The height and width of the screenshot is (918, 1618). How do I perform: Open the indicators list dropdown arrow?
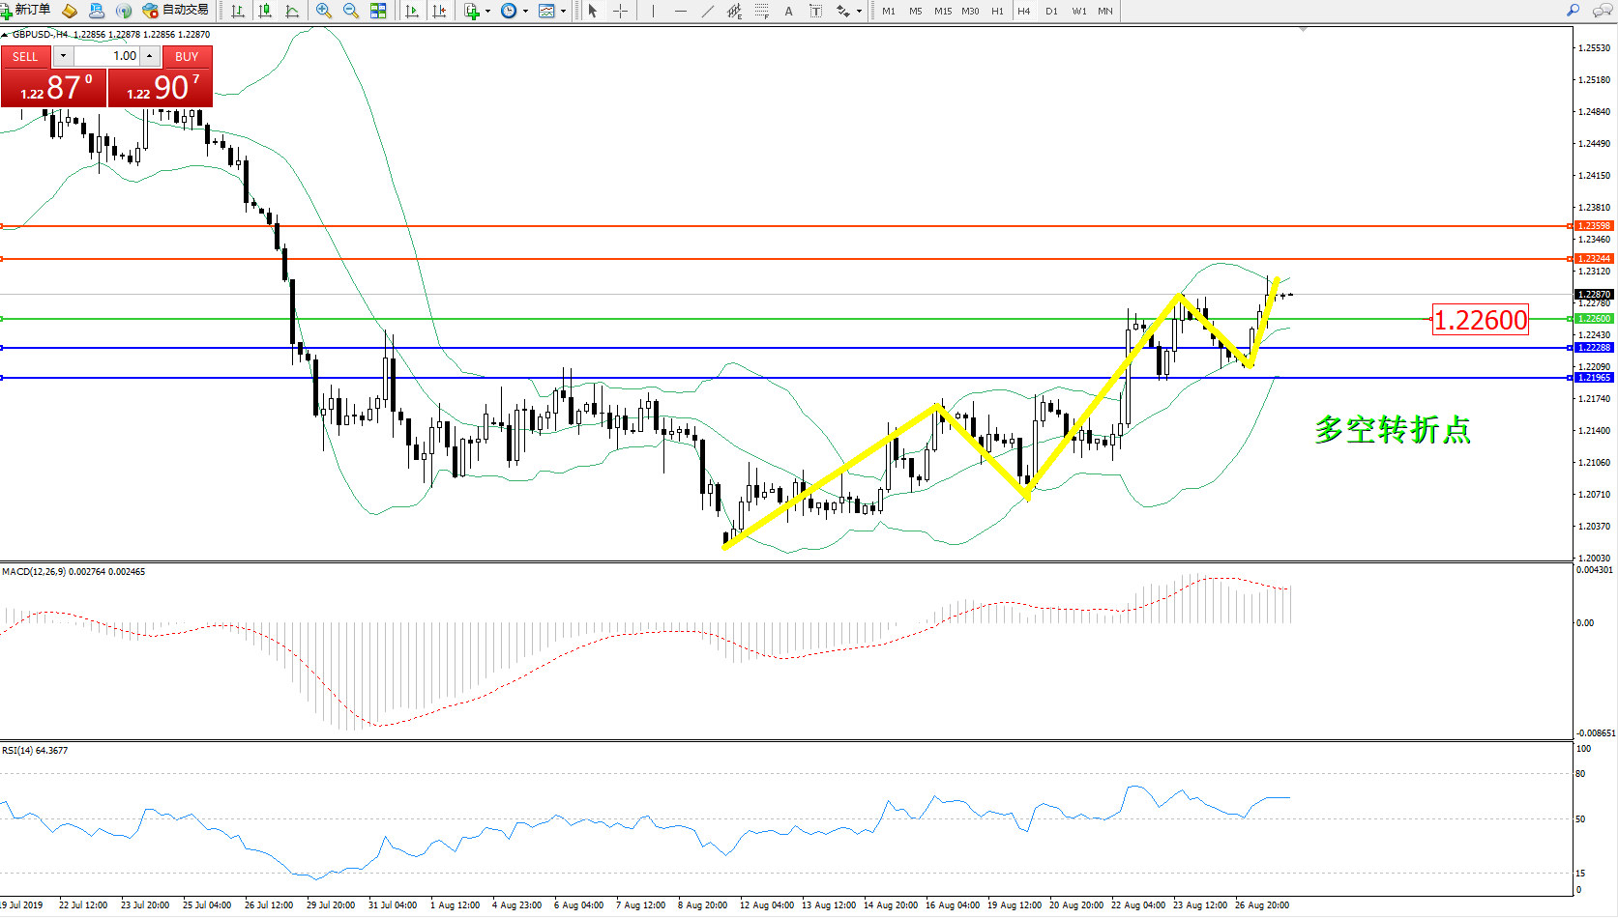487,12
